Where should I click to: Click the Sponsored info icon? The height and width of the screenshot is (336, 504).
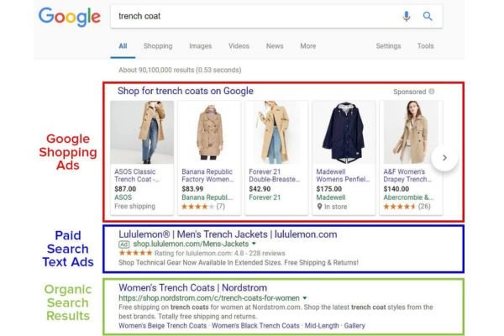tap(432, 92)
